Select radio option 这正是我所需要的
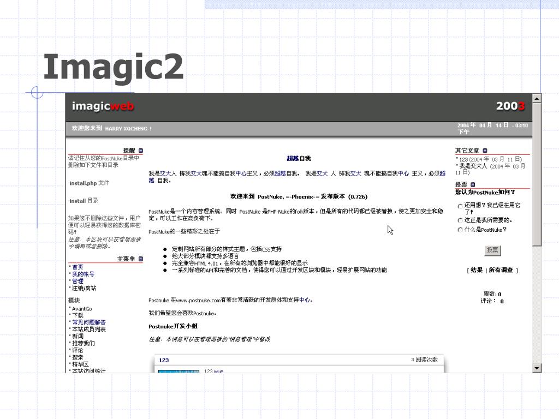The width and height of the screenshot is (559, 419). [x=460, y=220]
